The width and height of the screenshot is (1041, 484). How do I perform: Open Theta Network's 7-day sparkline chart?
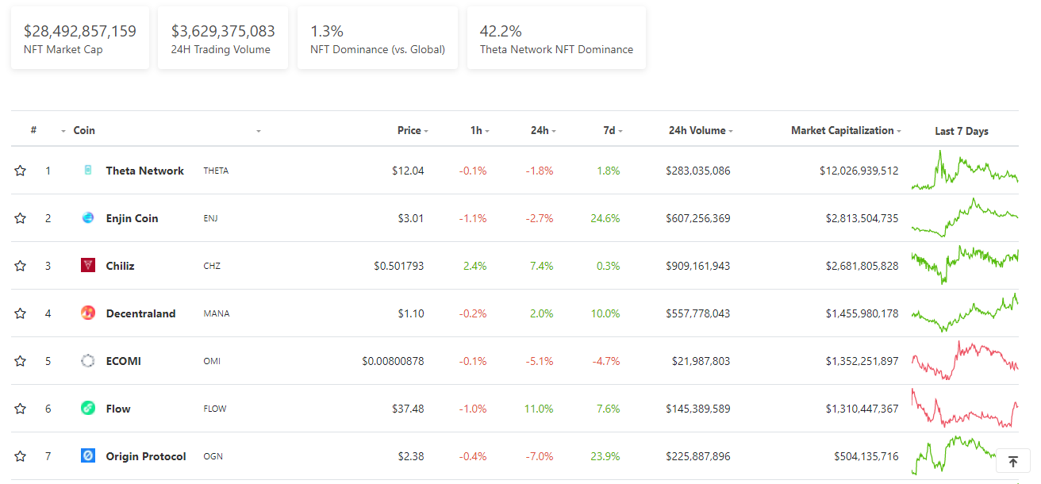coord(965,171)
